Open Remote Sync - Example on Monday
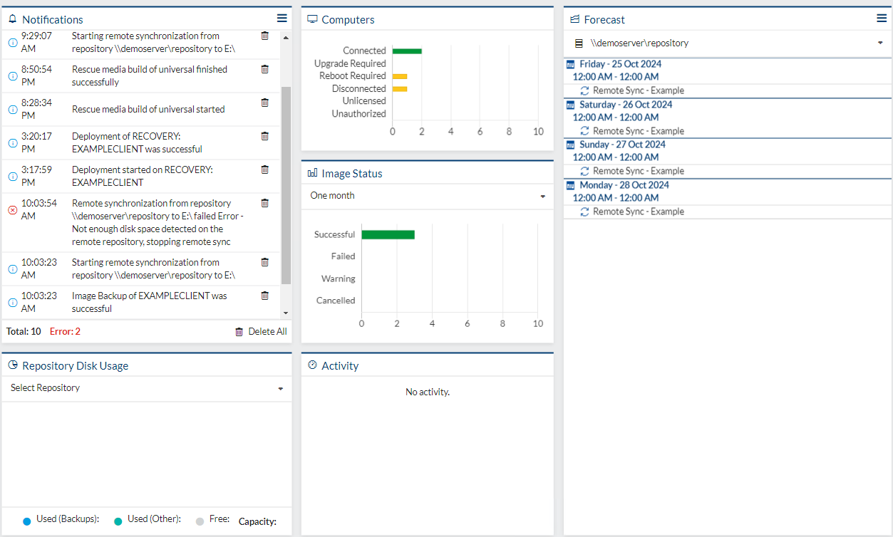The image size is (893, 537). coord(631,212)
